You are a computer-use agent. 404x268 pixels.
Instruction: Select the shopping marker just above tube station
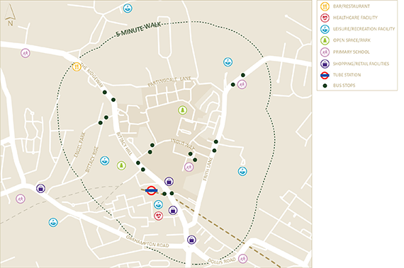pyautogui.click(x=169, y=182)
